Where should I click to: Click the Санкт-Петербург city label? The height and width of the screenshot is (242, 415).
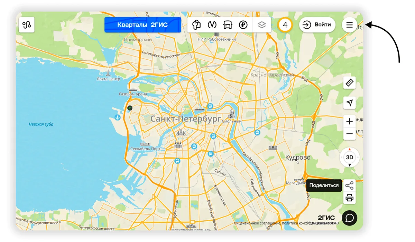[185, 119]
